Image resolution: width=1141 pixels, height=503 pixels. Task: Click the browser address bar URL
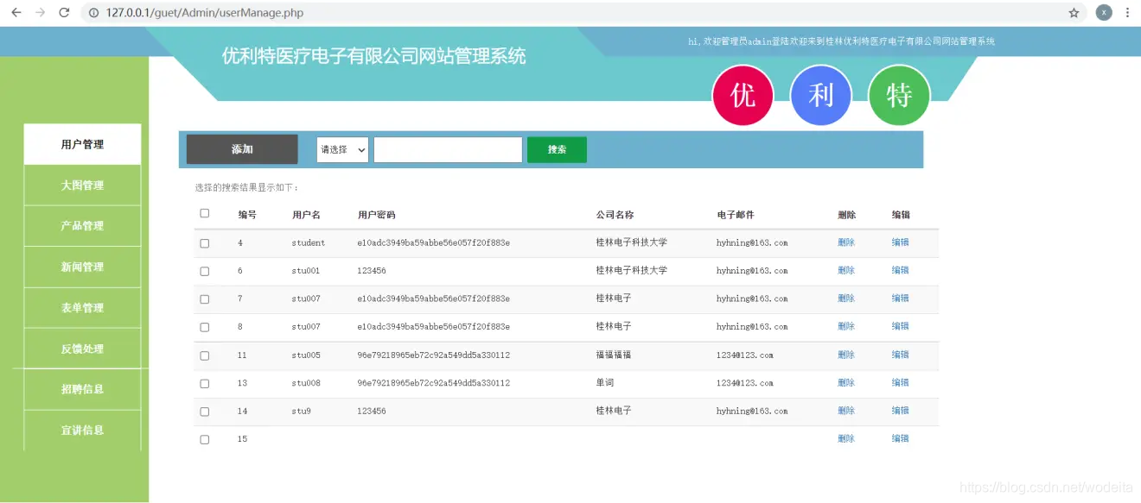tap(205, 13)
